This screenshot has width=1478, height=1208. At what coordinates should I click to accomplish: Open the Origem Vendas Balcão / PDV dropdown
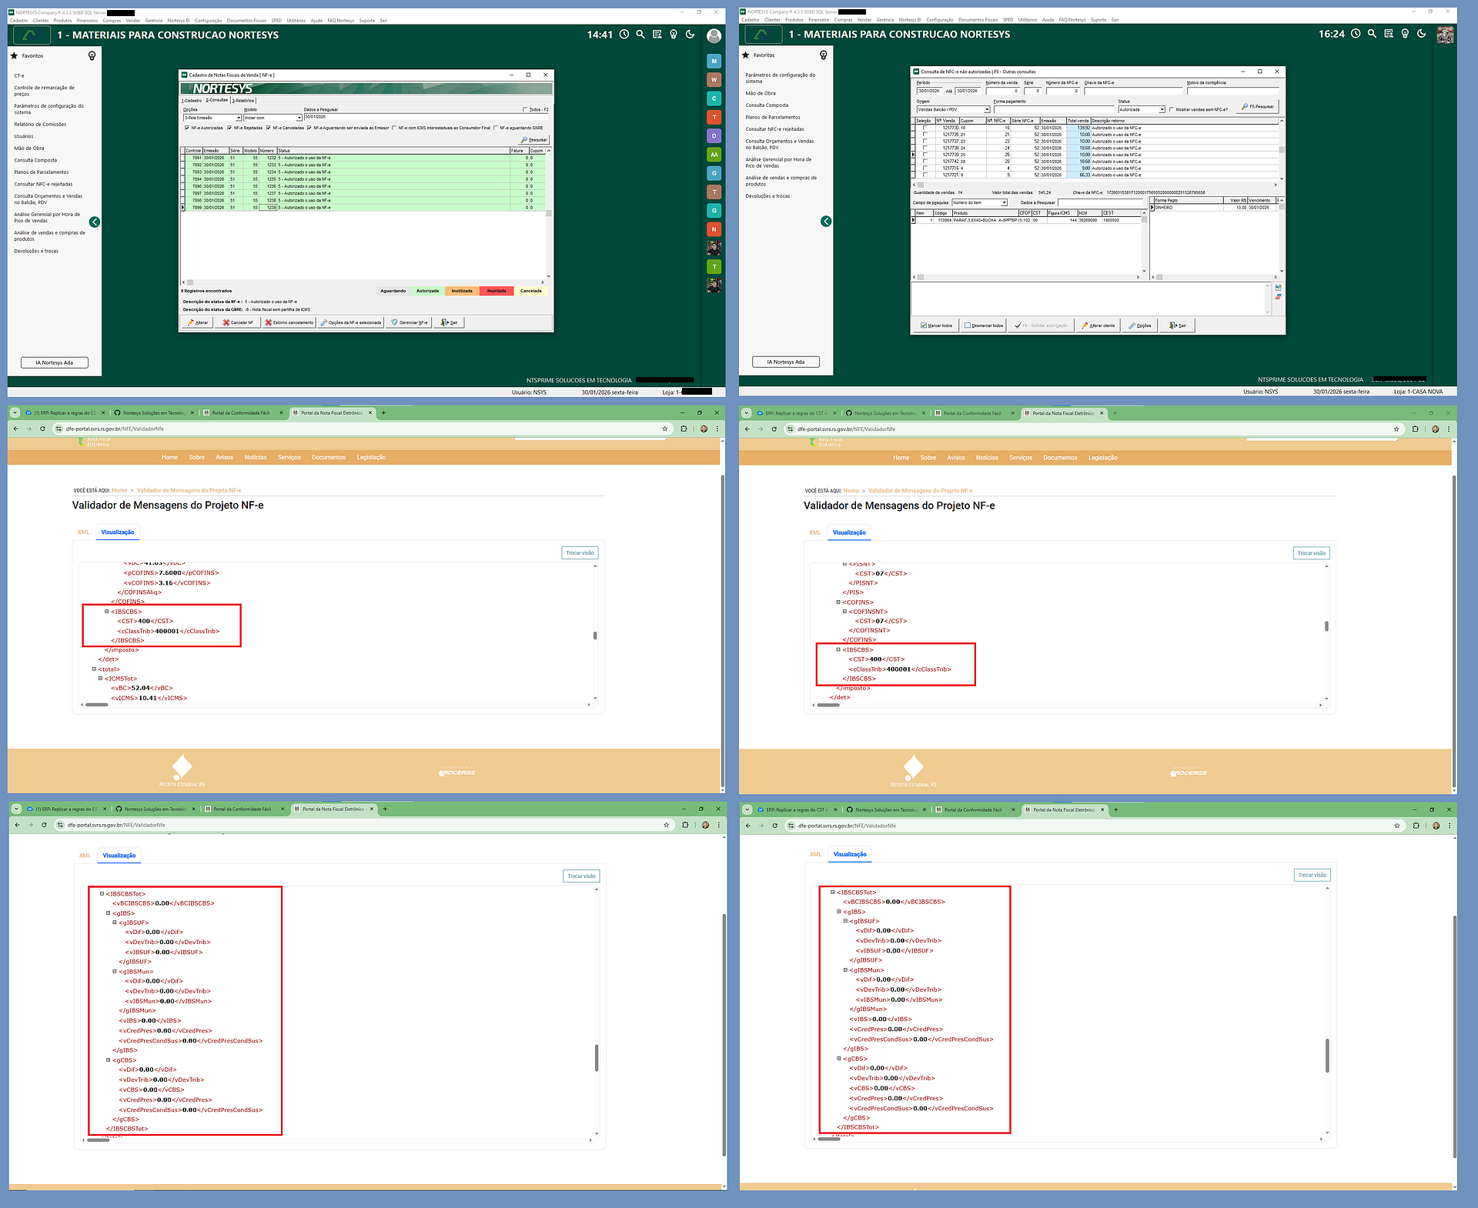[x=987, y=110]
